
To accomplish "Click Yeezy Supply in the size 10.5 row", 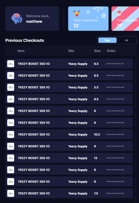I will tap(78, 135).
